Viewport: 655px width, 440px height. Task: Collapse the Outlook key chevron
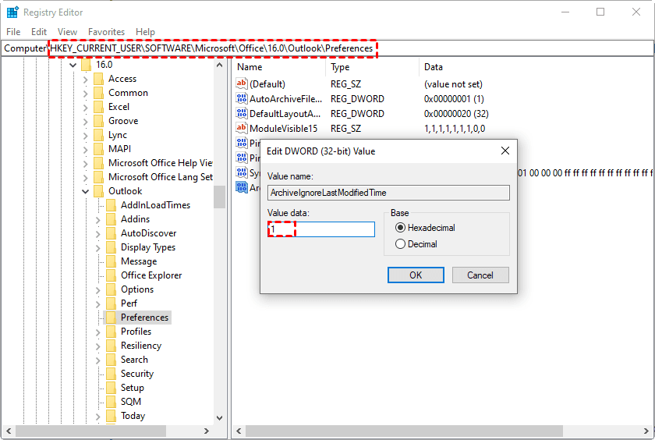(85, 191)
